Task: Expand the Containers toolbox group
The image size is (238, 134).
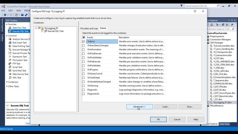Action: [x=7, y=82]
